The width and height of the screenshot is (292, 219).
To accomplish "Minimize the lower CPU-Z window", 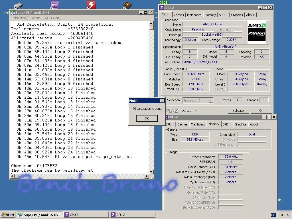I will [264, 117].
